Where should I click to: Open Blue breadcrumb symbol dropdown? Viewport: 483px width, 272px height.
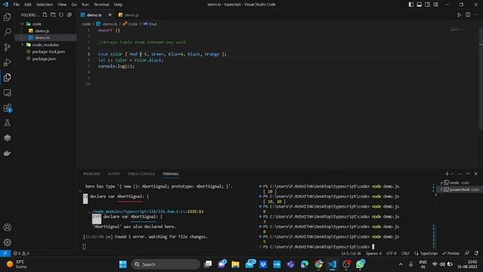(x=150, y=23)
